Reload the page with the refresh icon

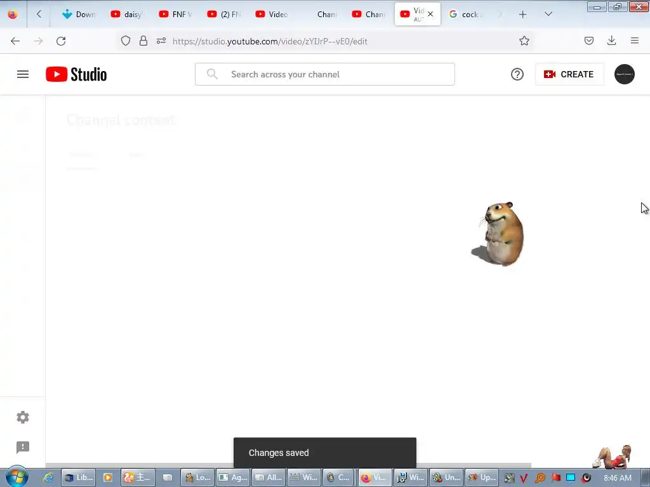61,41
